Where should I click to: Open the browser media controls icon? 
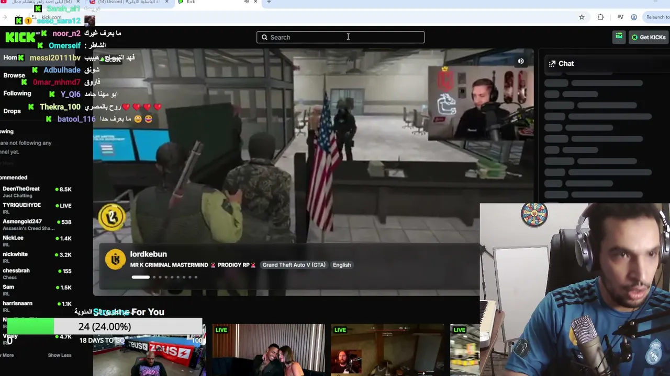(620, 17)
